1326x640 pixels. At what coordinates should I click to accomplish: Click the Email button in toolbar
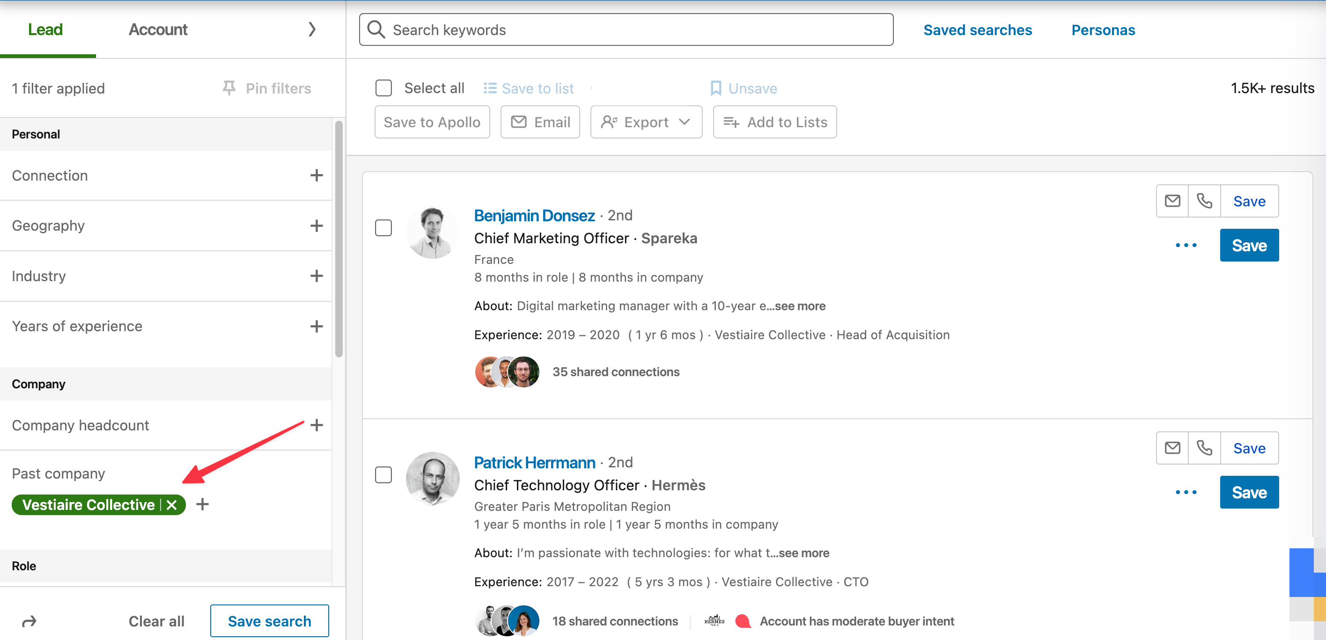coord(540,122)
